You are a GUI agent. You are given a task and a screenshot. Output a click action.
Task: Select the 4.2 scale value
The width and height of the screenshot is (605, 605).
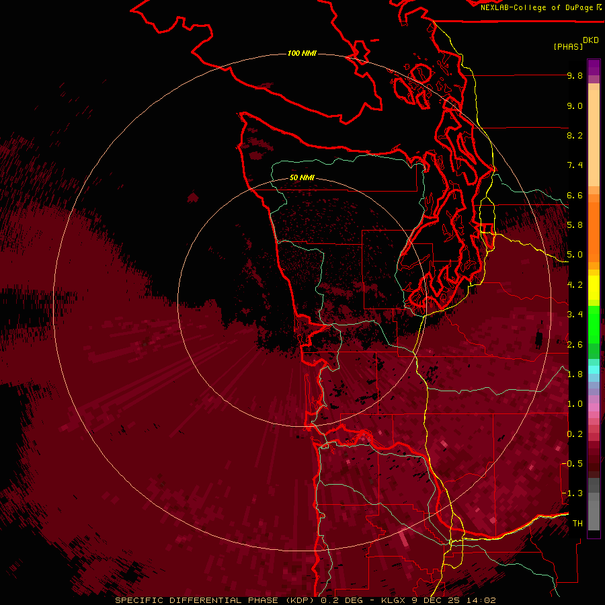[x=575, y=285]
